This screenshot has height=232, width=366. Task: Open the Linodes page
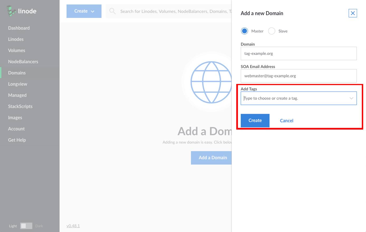(16, 39)
